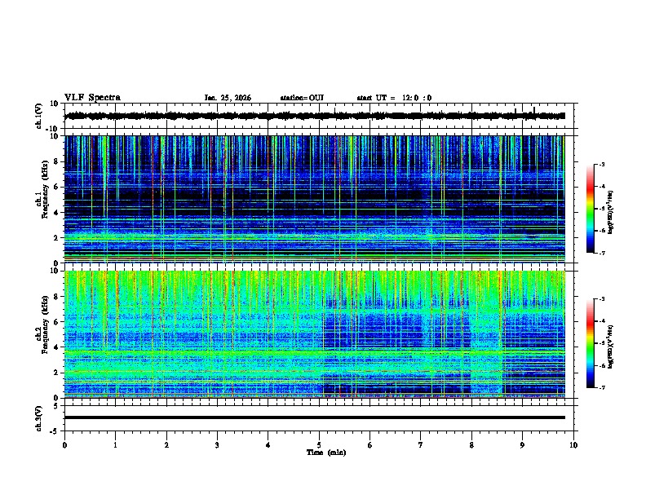The width and height of the screenshot is (646, 499).
Task: Click the ch.3(V) flat signal trace
Action: [315, 417]
